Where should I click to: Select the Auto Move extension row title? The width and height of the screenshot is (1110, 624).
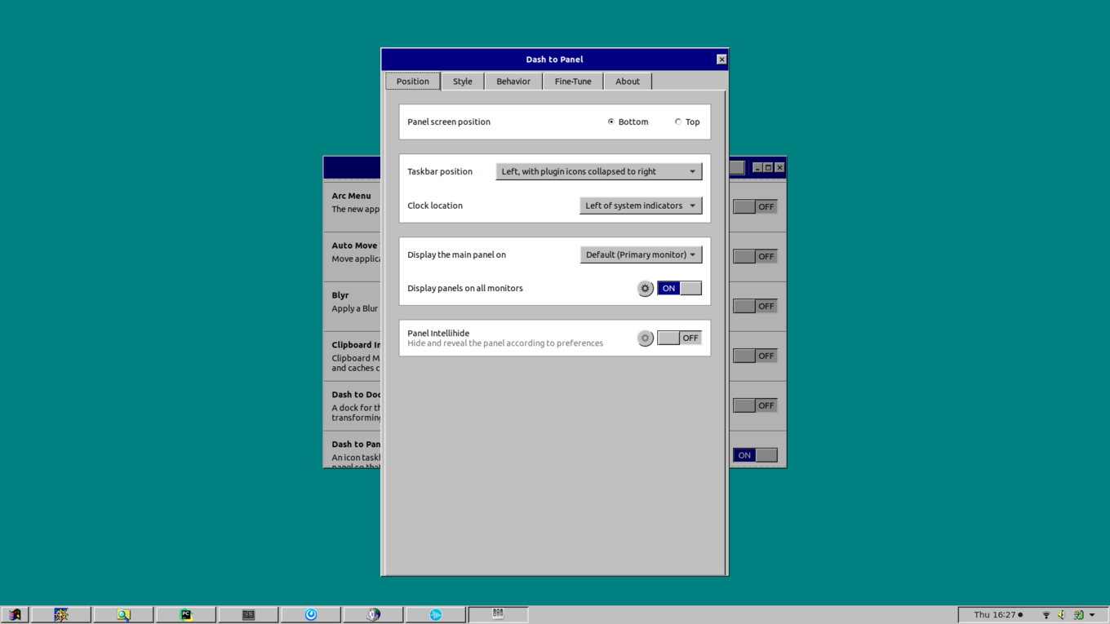click(x=356, y=246)
